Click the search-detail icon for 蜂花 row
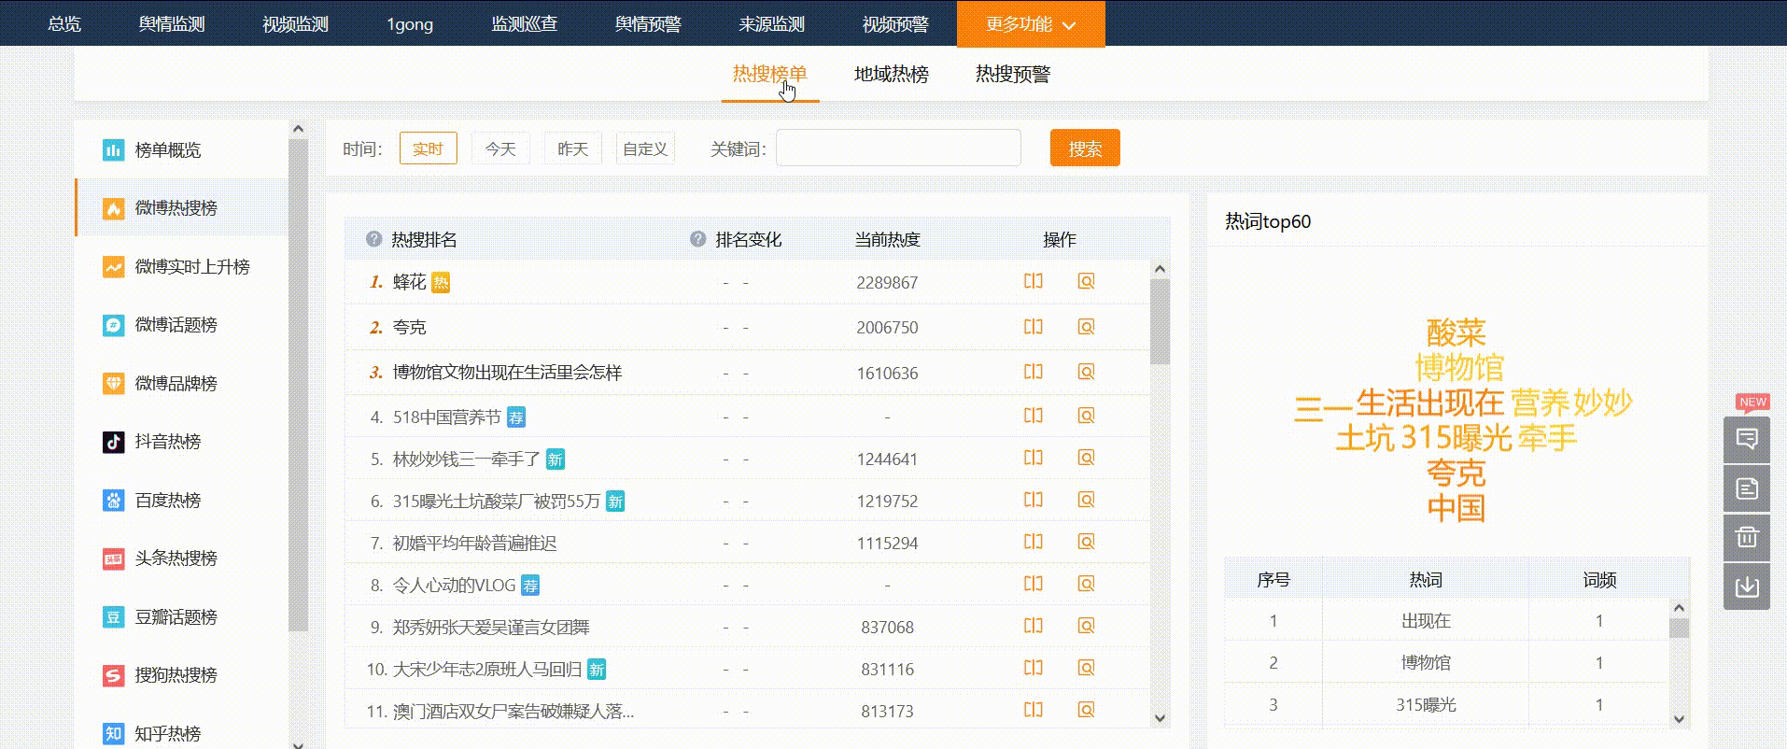The width and height of the screenshot is (1787, 749). pos(1086,281)
